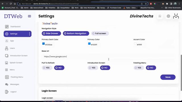Image resolution: width=182 pixels, height=102 pixels.
Task: Open the Tasks - Odoo bookmark
Action: tap(130, 8)
